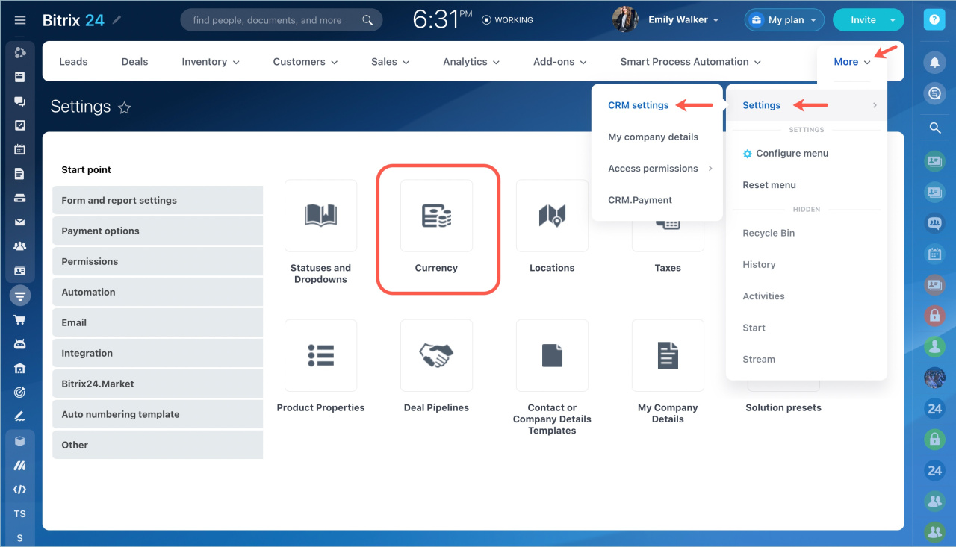Go to Leads tab
Image resolution: width=956 pixels, height=547 pixels.
73,62
